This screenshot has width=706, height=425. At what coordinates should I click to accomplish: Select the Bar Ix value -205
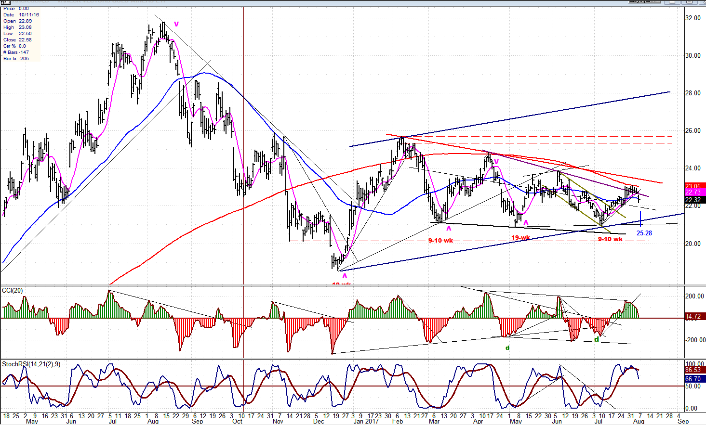pyautogui.click(x=24, y=59)
